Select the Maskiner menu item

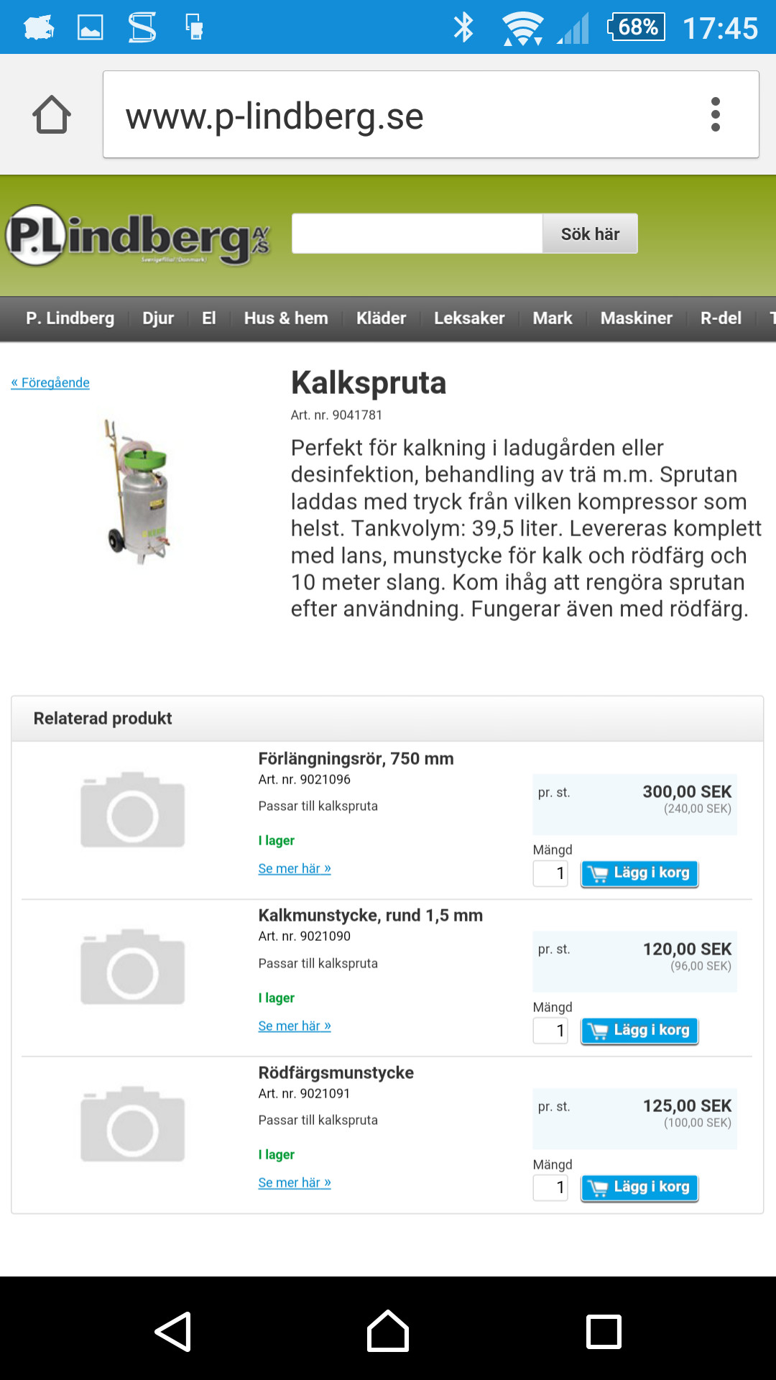tap(636, 318)
